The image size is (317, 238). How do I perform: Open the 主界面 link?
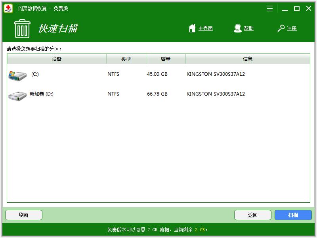coord(205,29)
